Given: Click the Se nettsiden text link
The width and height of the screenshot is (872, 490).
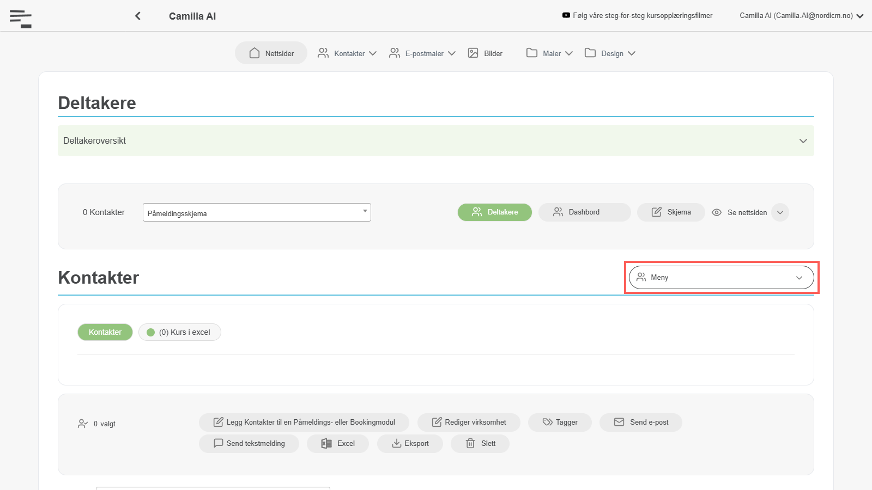Looking at the screenshot, I should click(x=747, y=212).
